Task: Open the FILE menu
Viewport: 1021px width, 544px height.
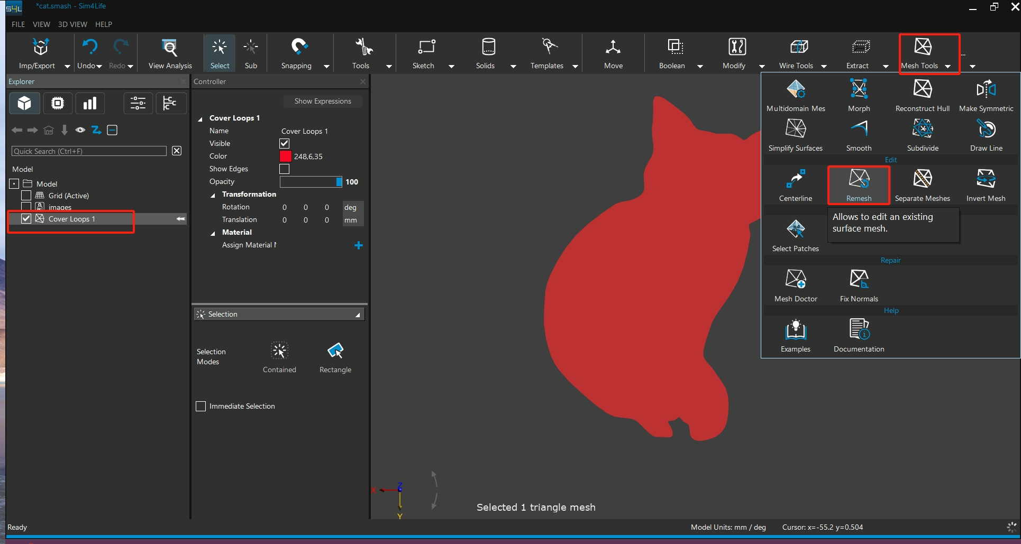Action: click(18, 24)
